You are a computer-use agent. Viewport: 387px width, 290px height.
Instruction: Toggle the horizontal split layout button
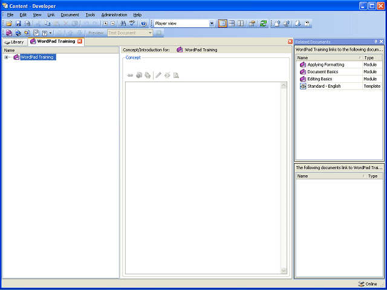232,24
